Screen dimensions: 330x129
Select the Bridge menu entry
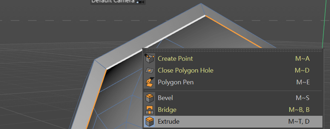point(233,109)
